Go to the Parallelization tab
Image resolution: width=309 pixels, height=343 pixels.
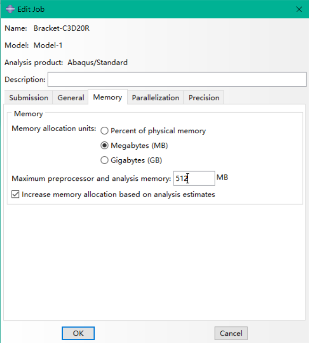click(156, 98)
